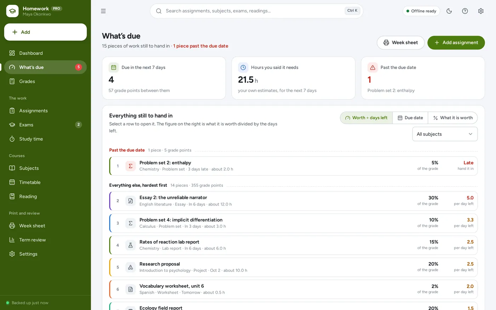The height and width of the screenshot is (310, 496).
Task: Open Term review in the sidebar
Action: click(x=45, y=240)
